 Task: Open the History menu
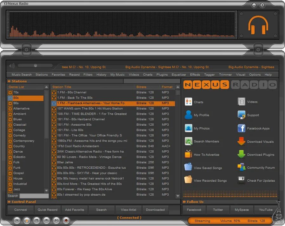[x=101, y=74]
